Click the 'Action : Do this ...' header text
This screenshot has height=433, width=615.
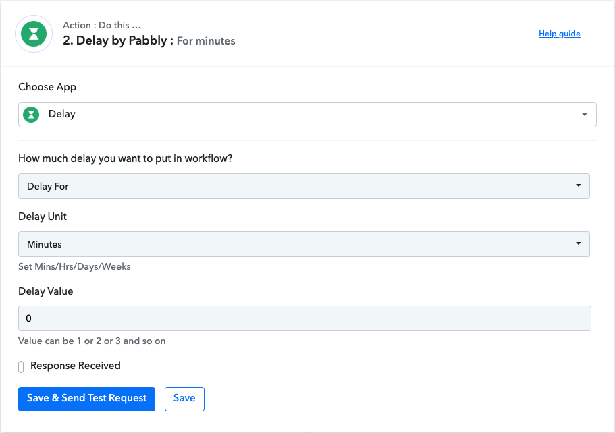point(102,25)
